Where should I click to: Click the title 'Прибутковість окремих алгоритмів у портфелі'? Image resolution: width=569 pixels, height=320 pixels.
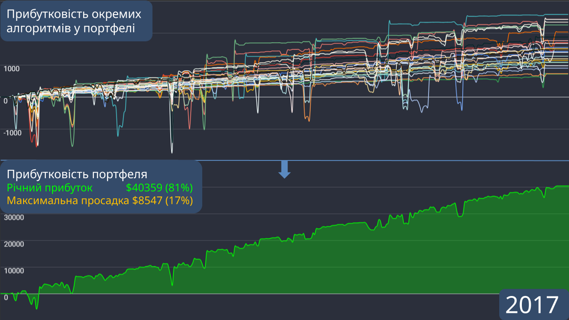(x=74, y=21)
